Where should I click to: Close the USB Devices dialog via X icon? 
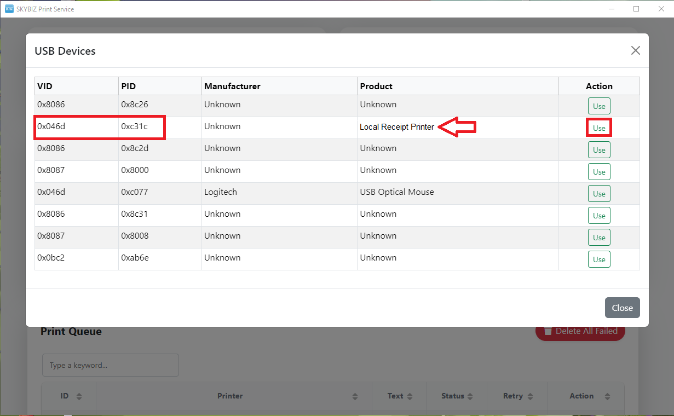coord(635,50)
